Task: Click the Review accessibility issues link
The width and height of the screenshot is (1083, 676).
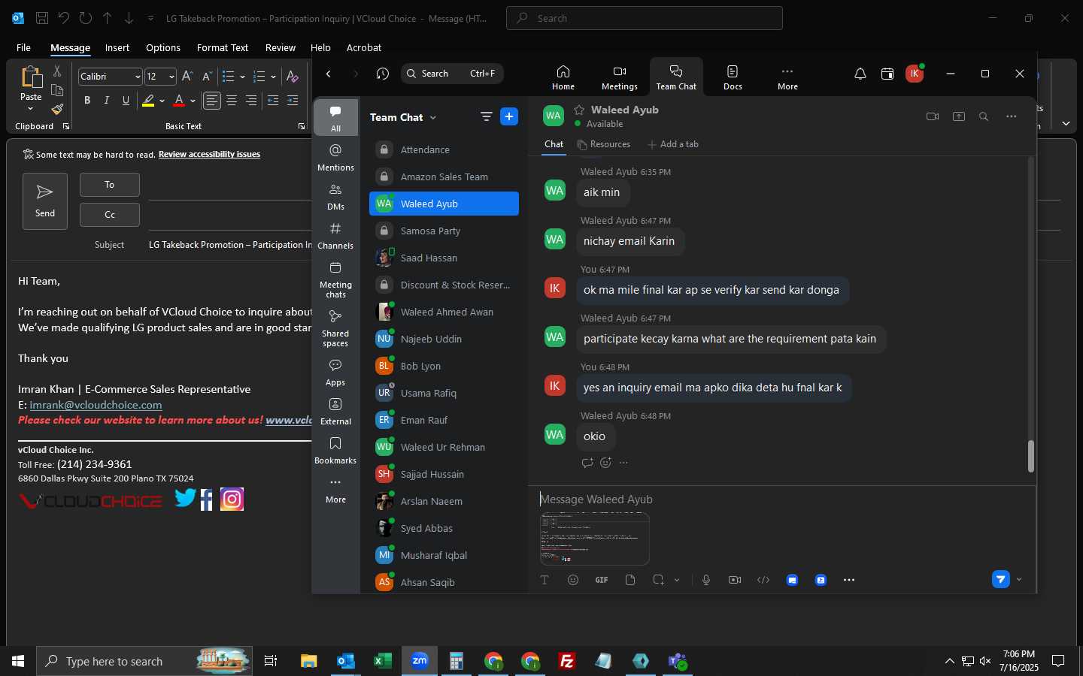Action: click(209, 154)
